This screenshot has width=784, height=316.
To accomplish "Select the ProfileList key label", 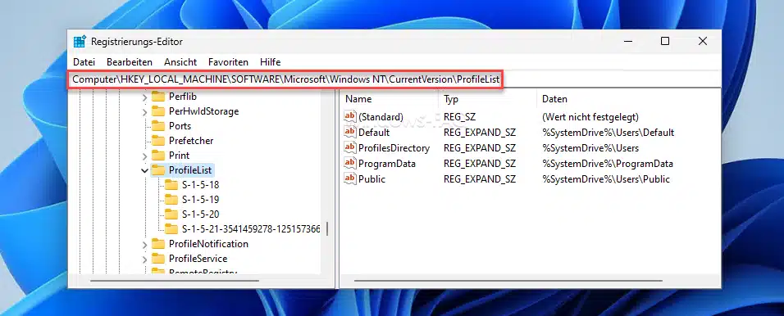I will (190, 170).
